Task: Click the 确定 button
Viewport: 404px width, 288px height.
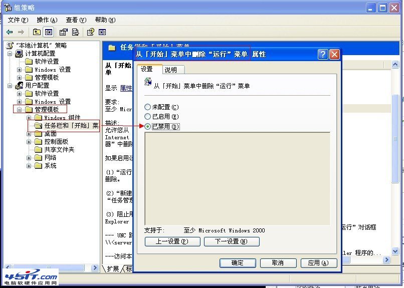Action: [x=238, y=263]
